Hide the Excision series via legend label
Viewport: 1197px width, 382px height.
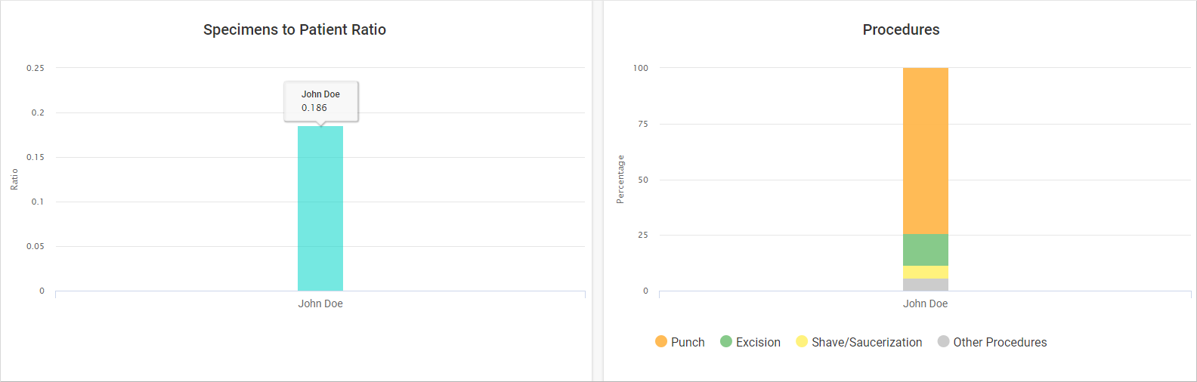point(758,342)
